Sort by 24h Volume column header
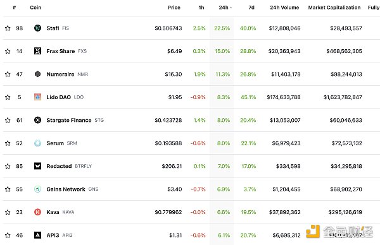 [284, 8]
